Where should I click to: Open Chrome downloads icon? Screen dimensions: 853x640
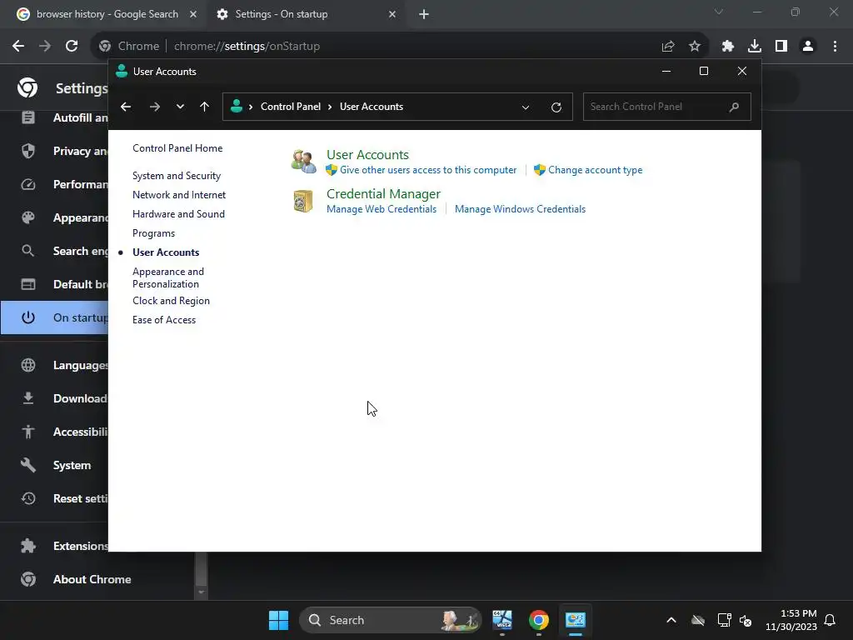755,47
